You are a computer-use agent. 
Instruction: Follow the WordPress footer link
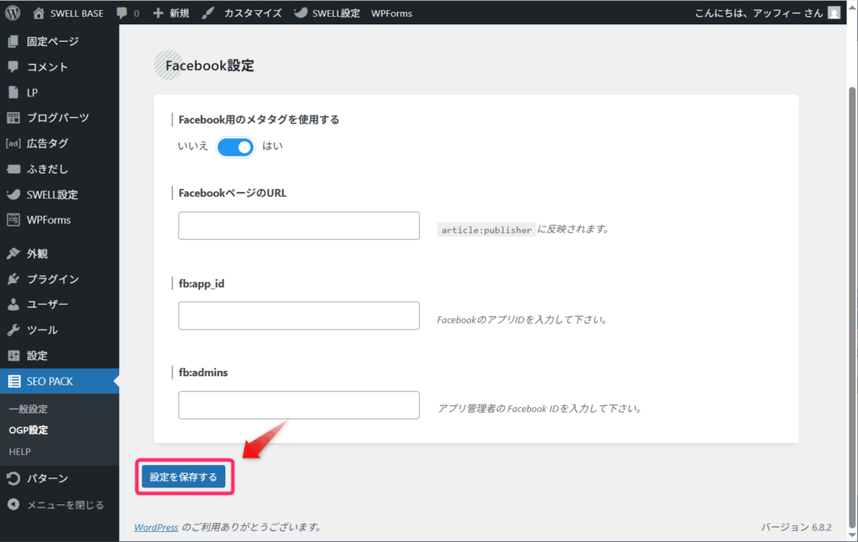tap(157, 527)
